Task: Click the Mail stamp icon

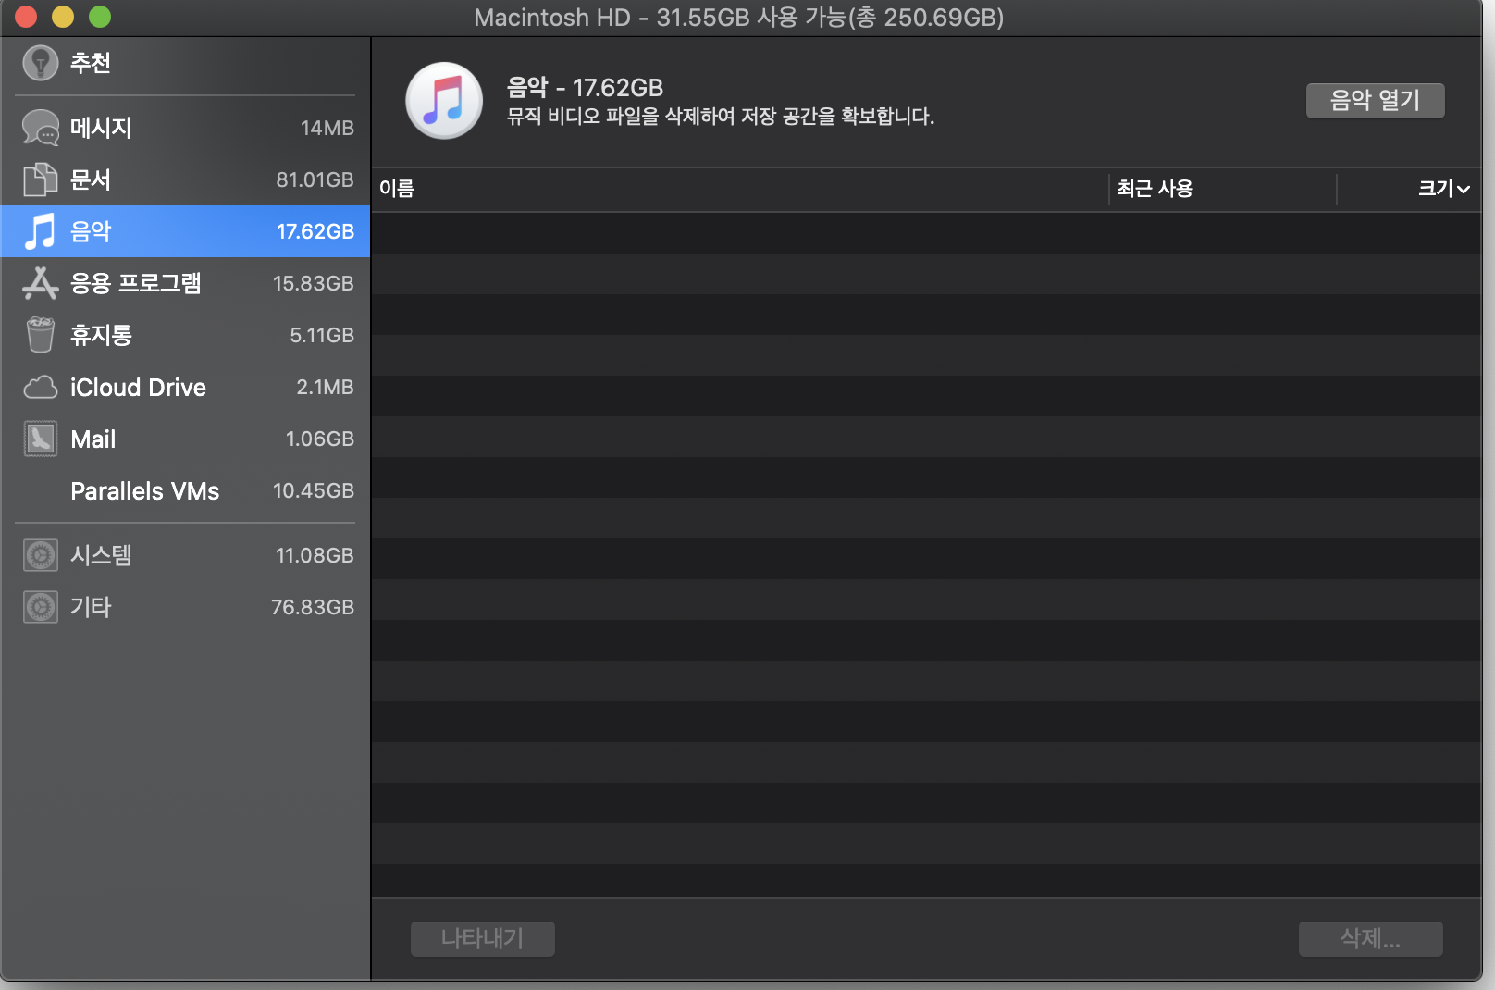Action: tap(40, 439)
